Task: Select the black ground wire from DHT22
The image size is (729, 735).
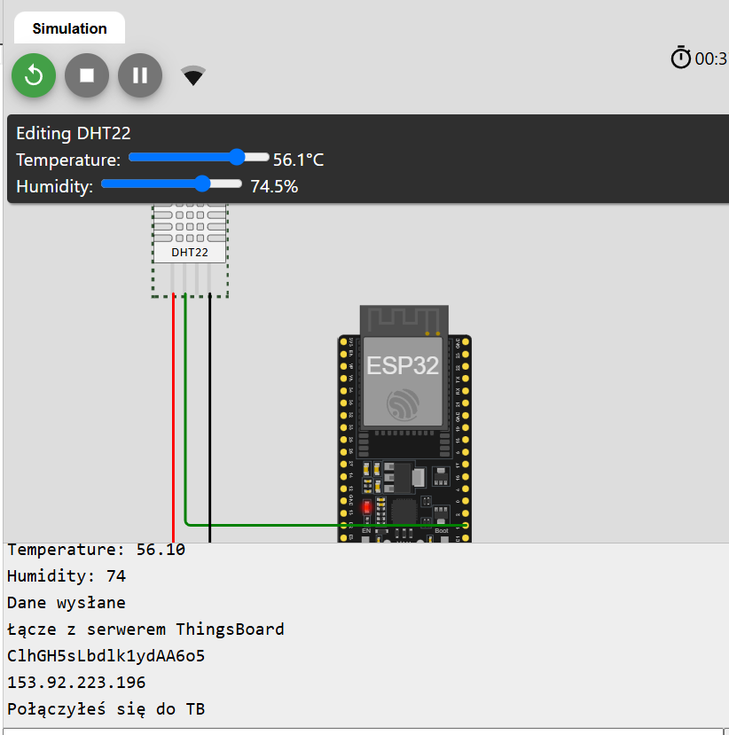Action: point(209,418)
